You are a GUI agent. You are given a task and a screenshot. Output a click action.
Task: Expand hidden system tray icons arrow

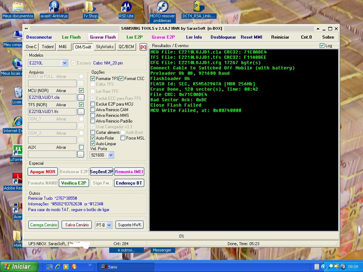pyautogui.click(x=324, y=267)
